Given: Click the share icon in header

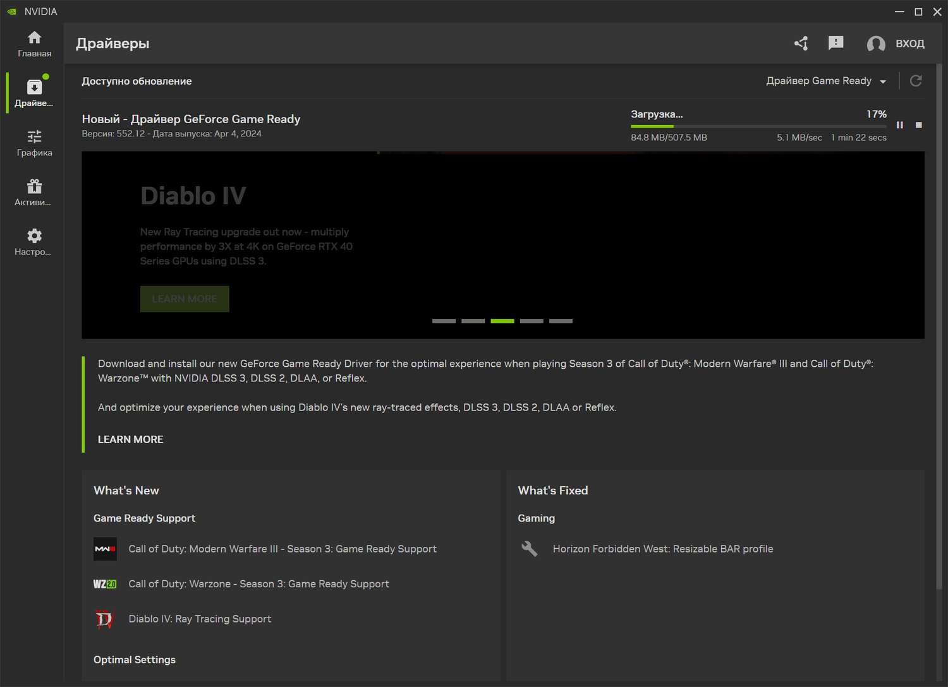Looking at the screenshot, I should [801, 43].
